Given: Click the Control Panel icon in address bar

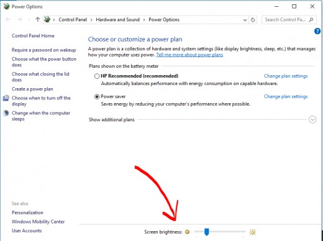Looking at the screenshot, I should (47, 19).
